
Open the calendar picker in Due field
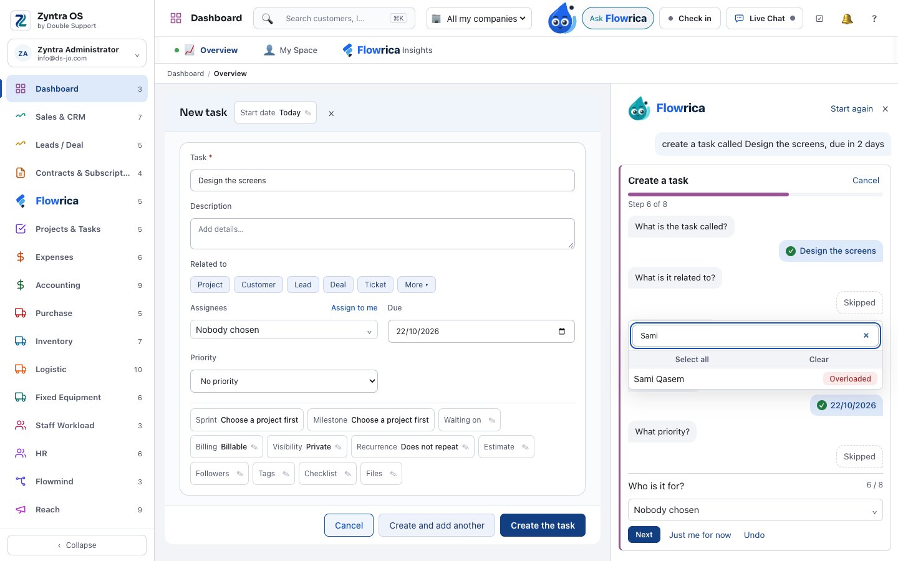(562, 331)
